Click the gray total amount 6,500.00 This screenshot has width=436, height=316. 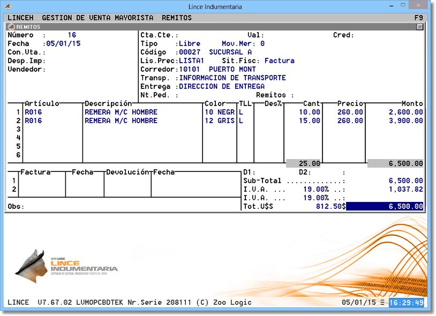(395, 163)
